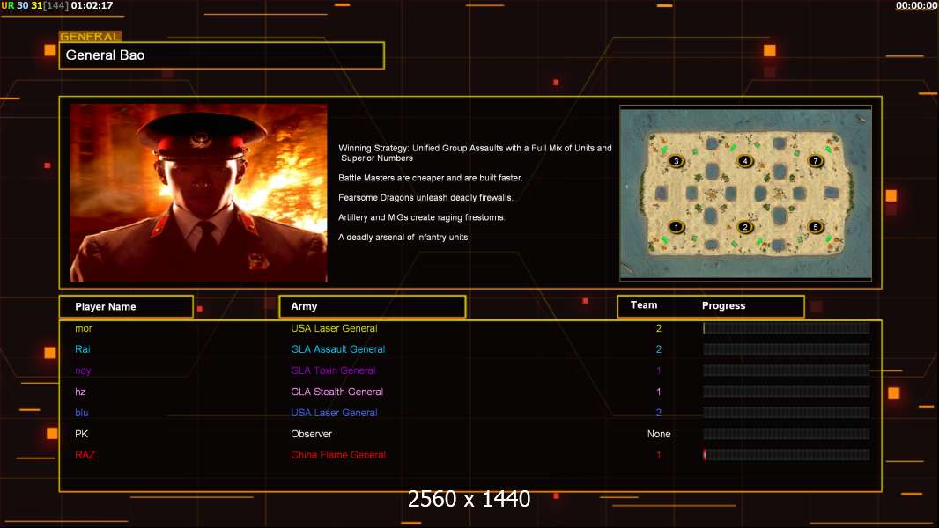Select player name blu

pyautogui.click(x=81, y=413)
